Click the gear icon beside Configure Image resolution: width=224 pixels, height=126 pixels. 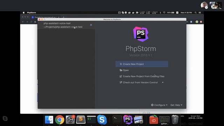[x=152, y=105]
